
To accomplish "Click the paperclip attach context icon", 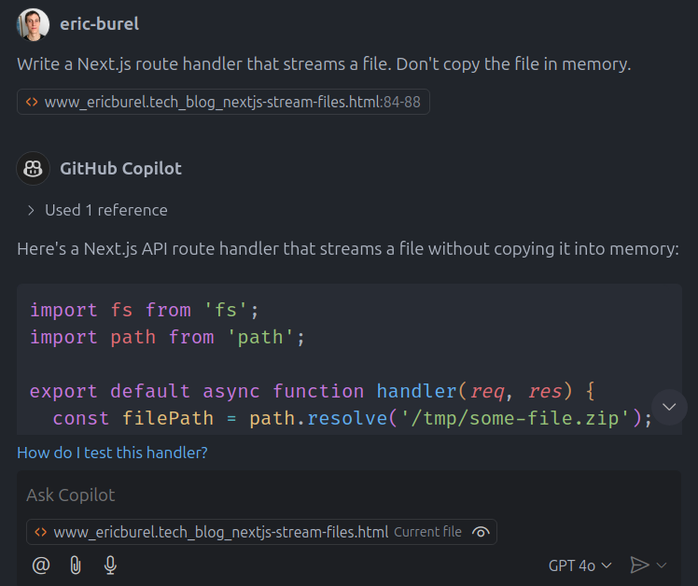I will point(76,565).
